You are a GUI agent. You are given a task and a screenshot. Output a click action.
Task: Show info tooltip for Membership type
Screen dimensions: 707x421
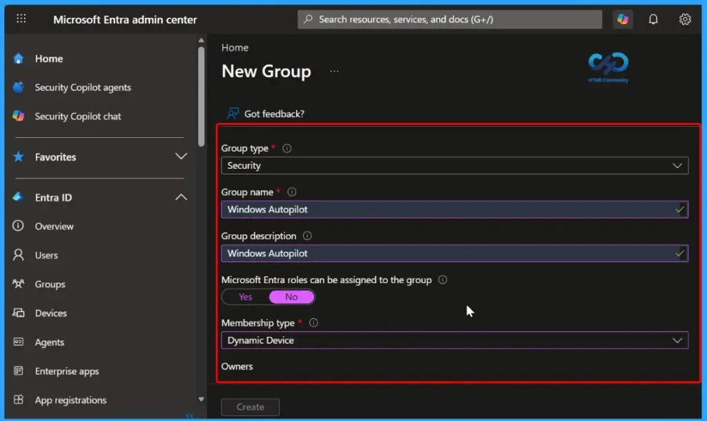click(x=313, y=322)
